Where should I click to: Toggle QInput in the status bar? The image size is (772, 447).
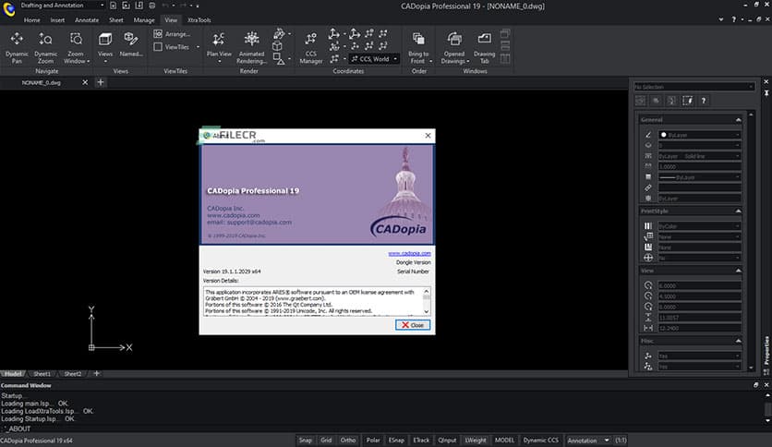click(x=447, y=441)
